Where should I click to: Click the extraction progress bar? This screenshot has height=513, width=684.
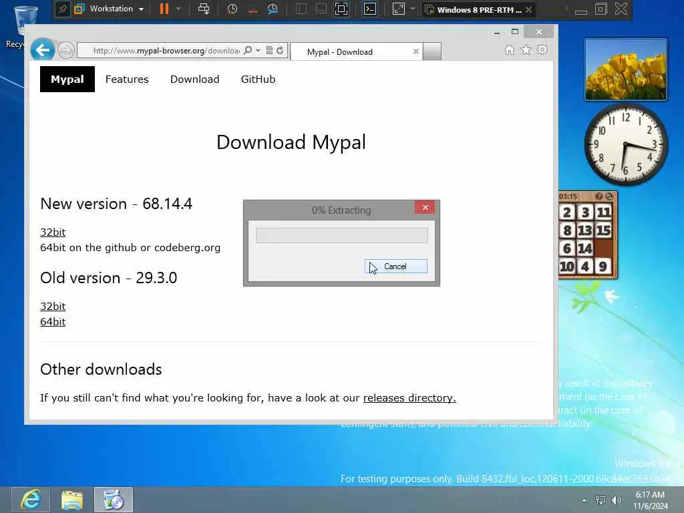(x=341, y=236)
